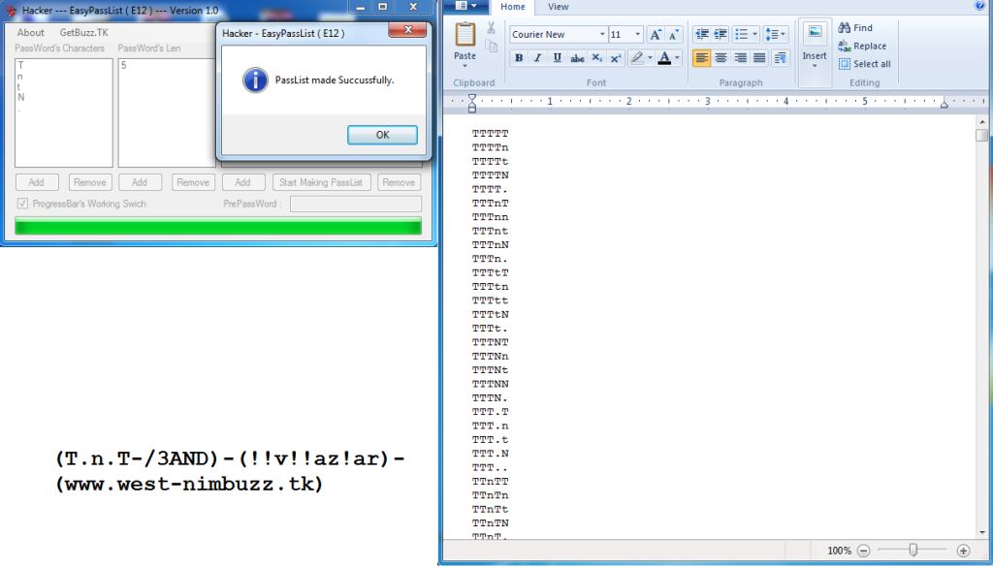Screen dimensions: 993x568
Task: Align the text to the right
Action: pyautogui.click(x=740, y=58)
